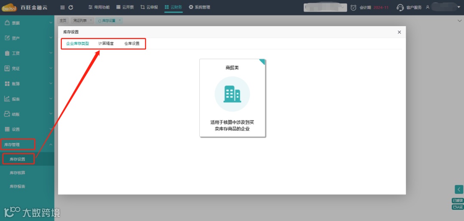Click the refresh icon in top bar
This screenshot has height=221, width=464.
click(x=71, y=7)
